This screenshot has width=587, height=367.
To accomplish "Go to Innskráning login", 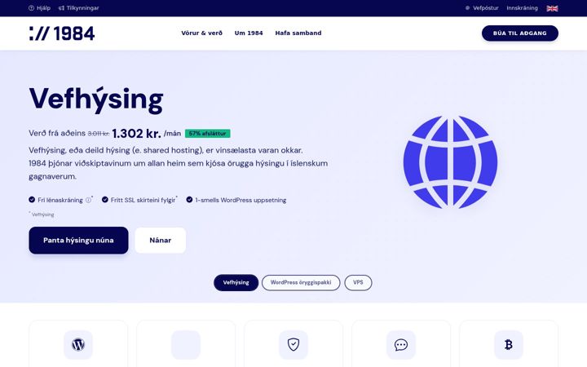I will click(522, 8).
